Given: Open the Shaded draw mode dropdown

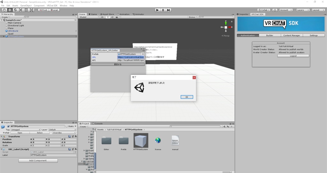Looking at the screenshot, I should click(x=89, y=17).
